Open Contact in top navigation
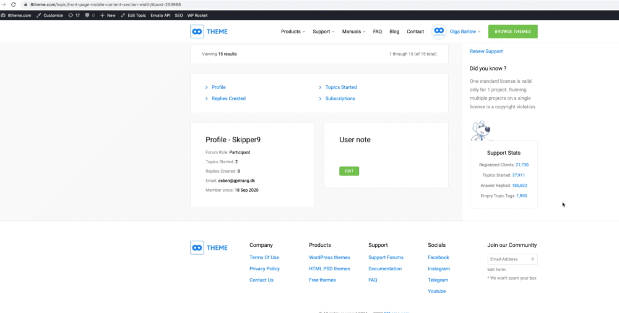The width and height of the screenshot is (619, 313). pyautogui.click(x=415, y=32)
